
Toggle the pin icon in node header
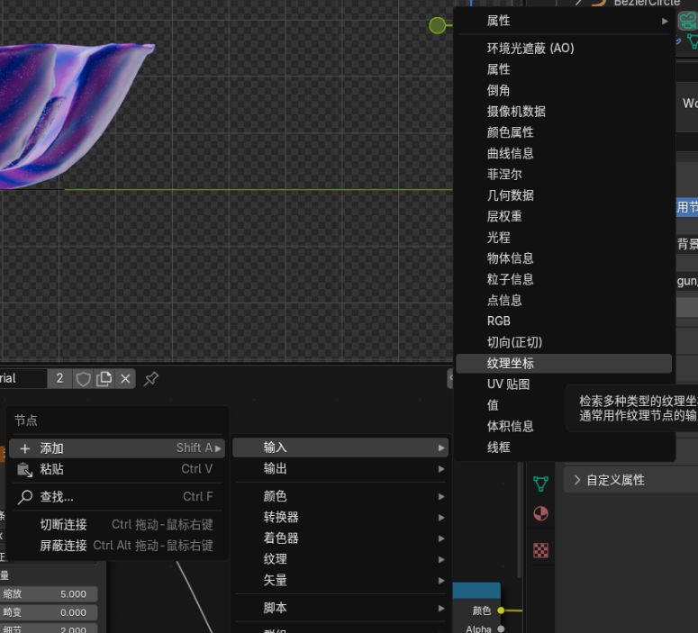pos(151,379)
